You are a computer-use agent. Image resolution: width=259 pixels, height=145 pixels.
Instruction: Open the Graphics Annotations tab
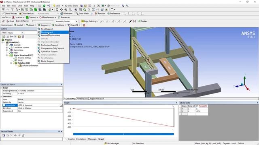click(77, 139)
